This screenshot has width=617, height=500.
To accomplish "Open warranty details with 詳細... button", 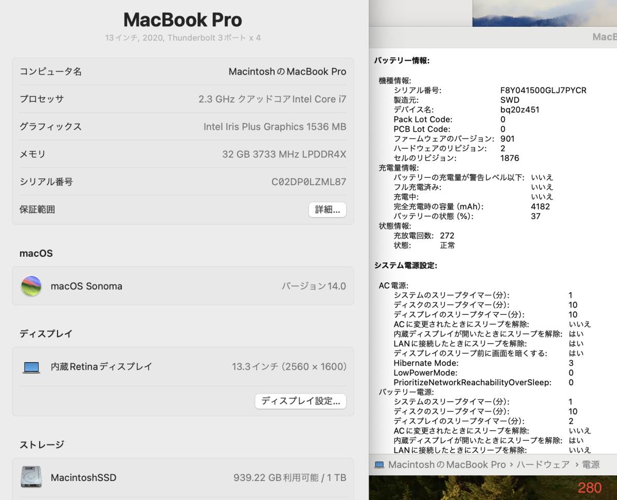I will tap(328, 209).
